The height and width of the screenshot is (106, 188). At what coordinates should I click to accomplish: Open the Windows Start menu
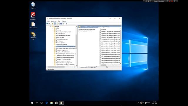click(32, 103)
